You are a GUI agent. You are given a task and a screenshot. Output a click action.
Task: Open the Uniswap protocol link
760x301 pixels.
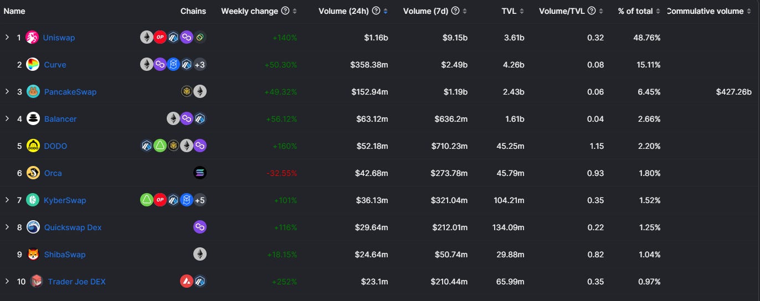(59, 38)
